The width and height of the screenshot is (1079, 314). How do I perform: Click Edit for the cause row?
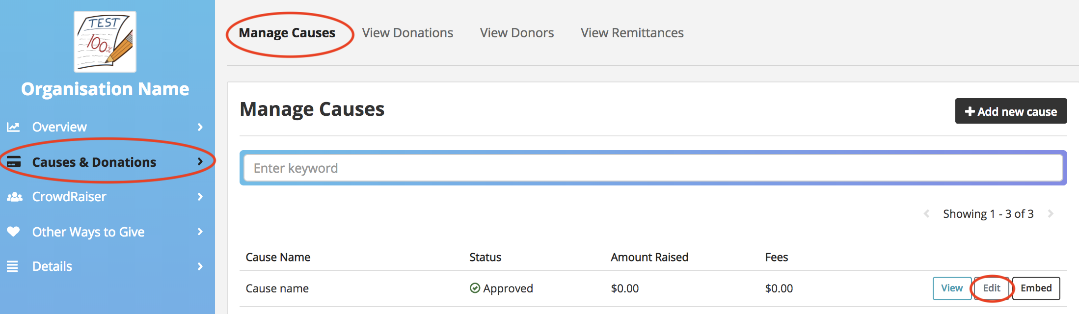coord(992,288)
